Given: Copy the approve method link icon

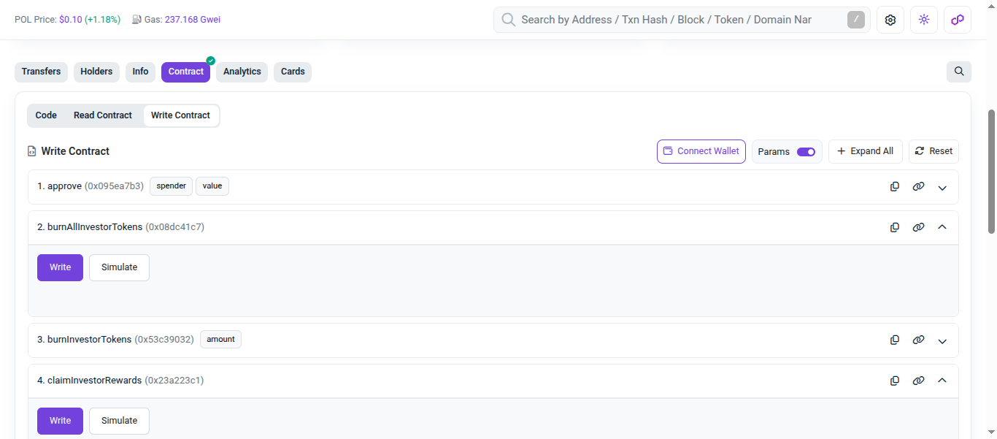Looking at the screenshot, I should click(x=918, y=187).
